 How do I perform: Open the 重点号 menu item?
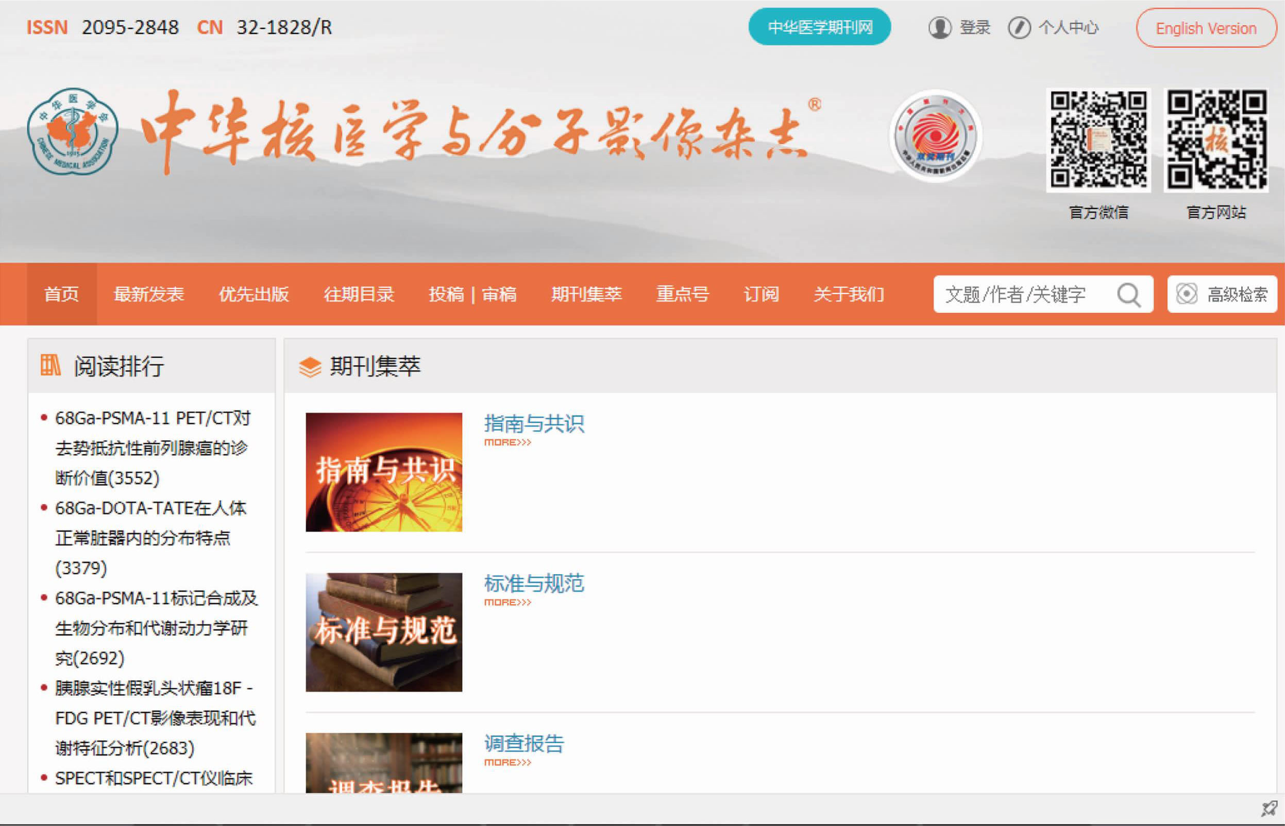[x=683, y=294]
